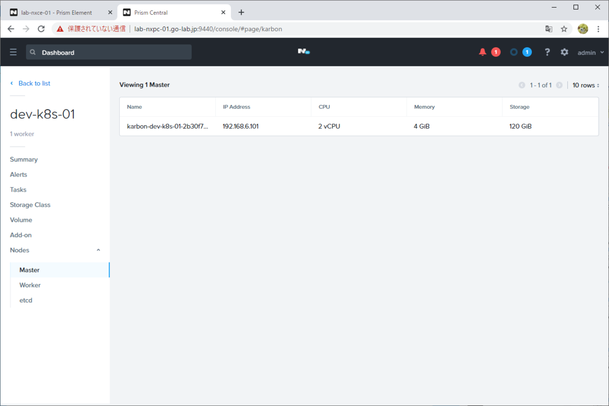This screenshot has height=406, width=609.
Task: Close the Prism Element browser tab
Action: click(110, 12)
